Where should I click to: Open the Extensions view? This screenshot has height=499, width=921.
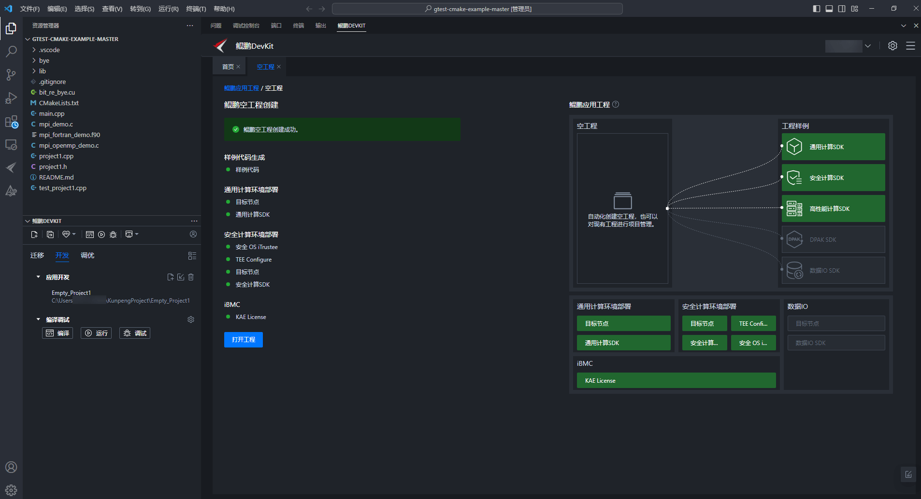point(11,121)
